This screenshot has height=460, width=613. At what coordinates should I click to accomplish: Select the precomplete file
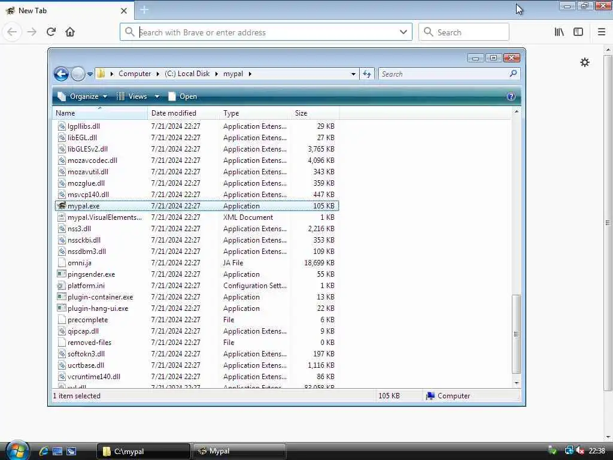(87, 320)
